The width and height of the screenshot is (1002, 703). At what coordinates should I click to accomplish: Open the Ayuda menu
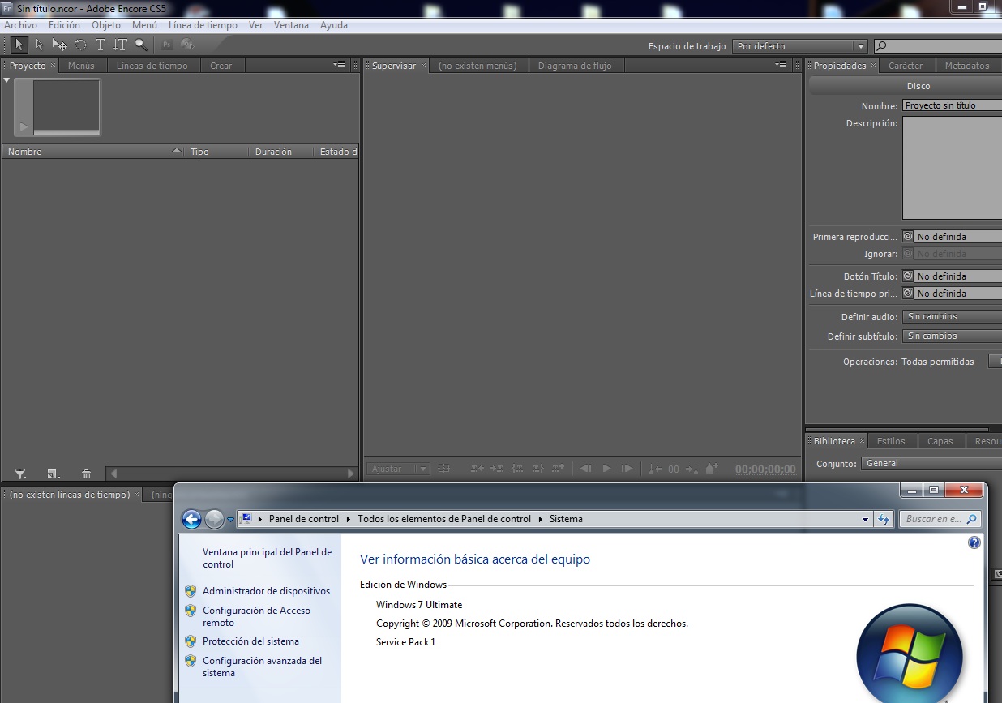(334, 25)
